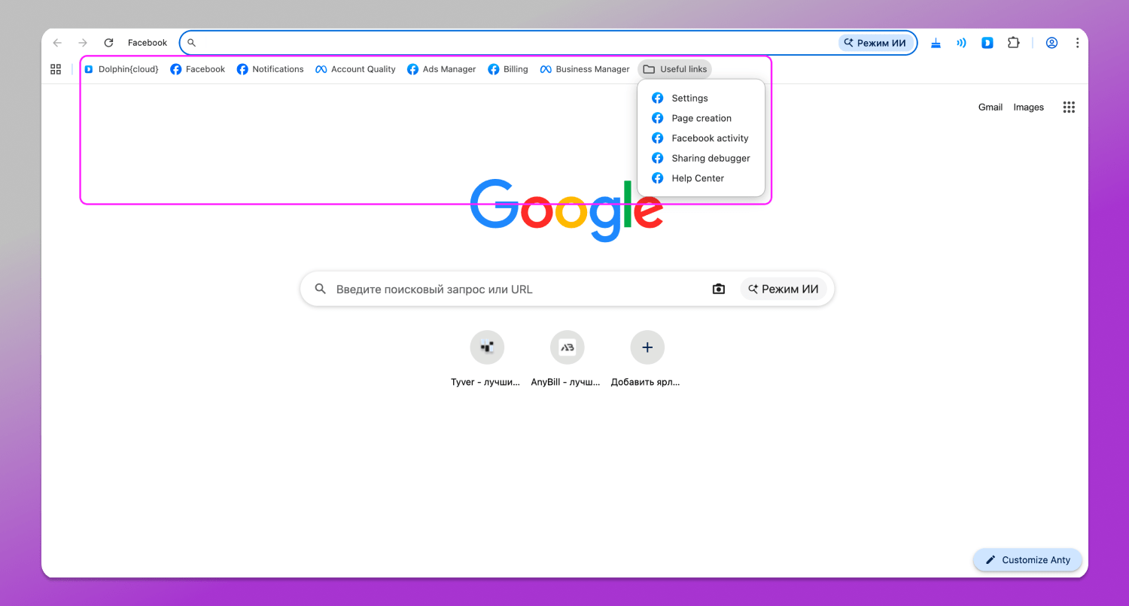Click the forward navigation arrow
Screen dimensions: 1129x606
coord(83,43)
